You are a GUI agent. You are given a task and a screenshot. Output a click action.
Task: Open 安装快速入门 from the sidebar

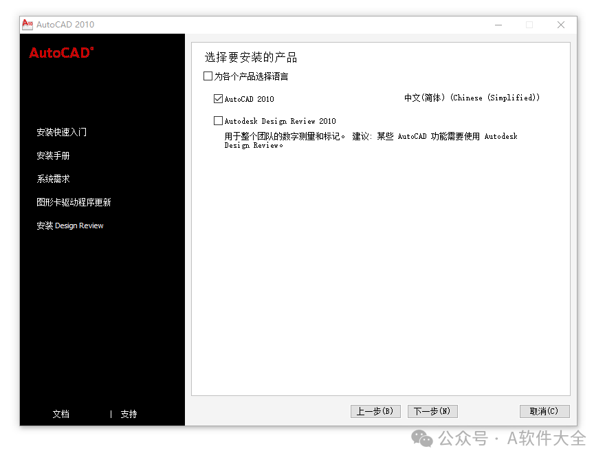[x=61, y=132]
